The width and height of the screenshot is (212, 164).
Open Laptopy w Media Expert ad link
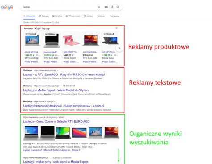tap(56, 90)
